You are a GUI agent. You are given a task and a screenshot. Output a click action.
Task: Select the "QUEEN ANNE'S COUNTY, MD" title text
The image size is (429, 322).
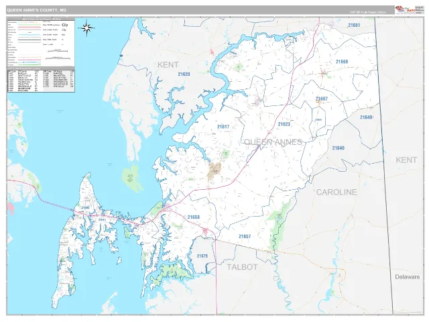(x=36, y=10)
